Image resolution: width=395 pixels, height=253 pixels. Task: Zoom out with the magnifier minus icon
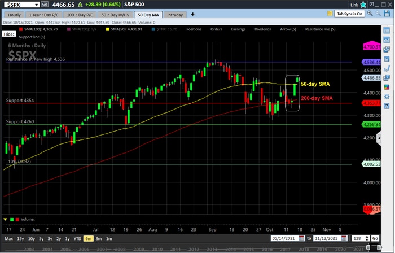(x=378, y=14)
